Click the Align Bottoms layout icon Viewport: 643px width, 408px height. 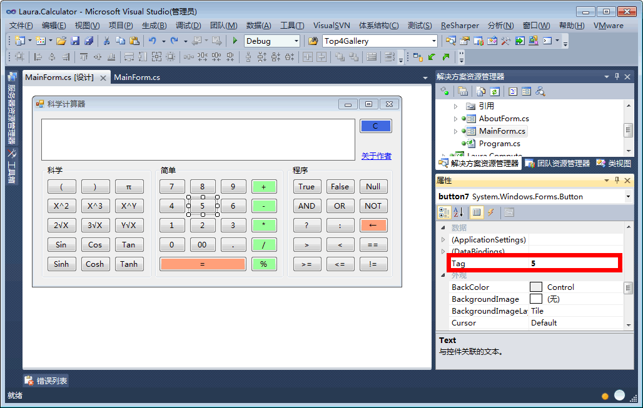(x=111, y=57)
